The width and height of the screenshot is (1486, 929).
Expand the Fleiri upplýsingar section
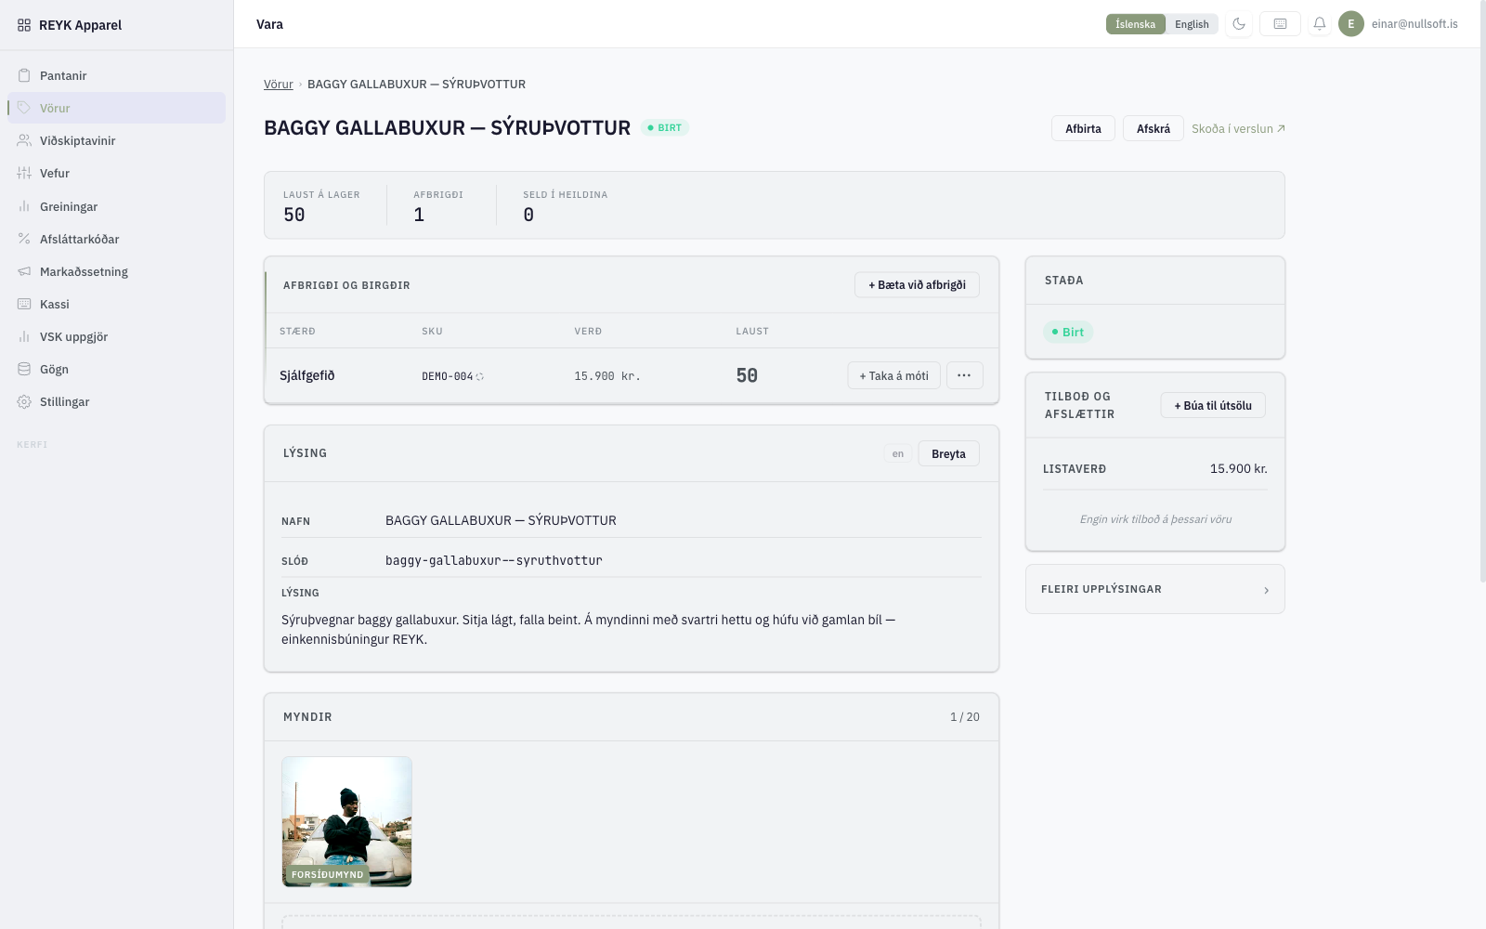coord(1155,589)
